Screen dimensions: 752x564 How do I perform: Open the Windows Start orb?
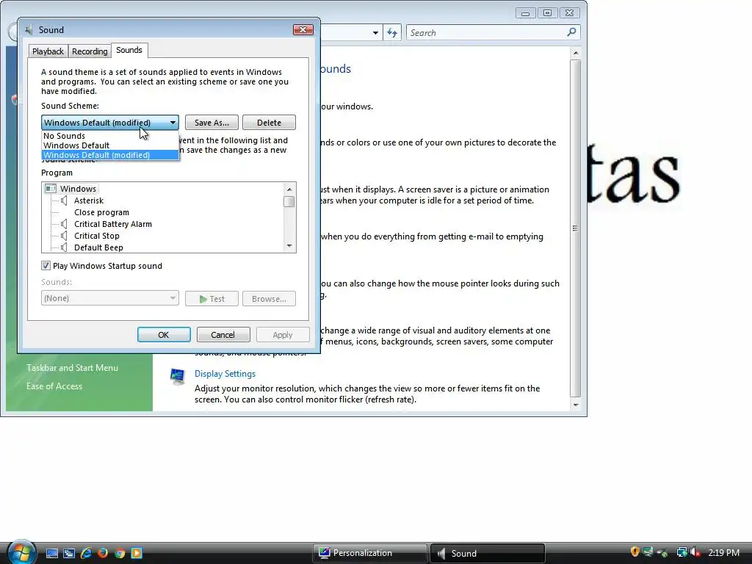tap(21, 552)
